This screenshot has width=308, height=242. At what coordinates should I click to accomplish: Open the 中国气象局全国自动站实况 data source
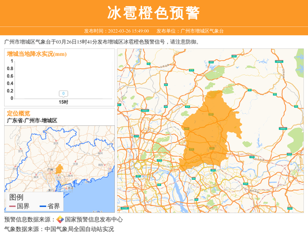click(79, 229)
